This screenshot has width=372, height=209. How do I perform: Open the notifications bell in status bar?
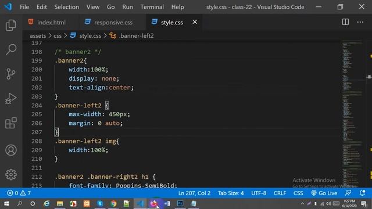(x=362, y=193)
